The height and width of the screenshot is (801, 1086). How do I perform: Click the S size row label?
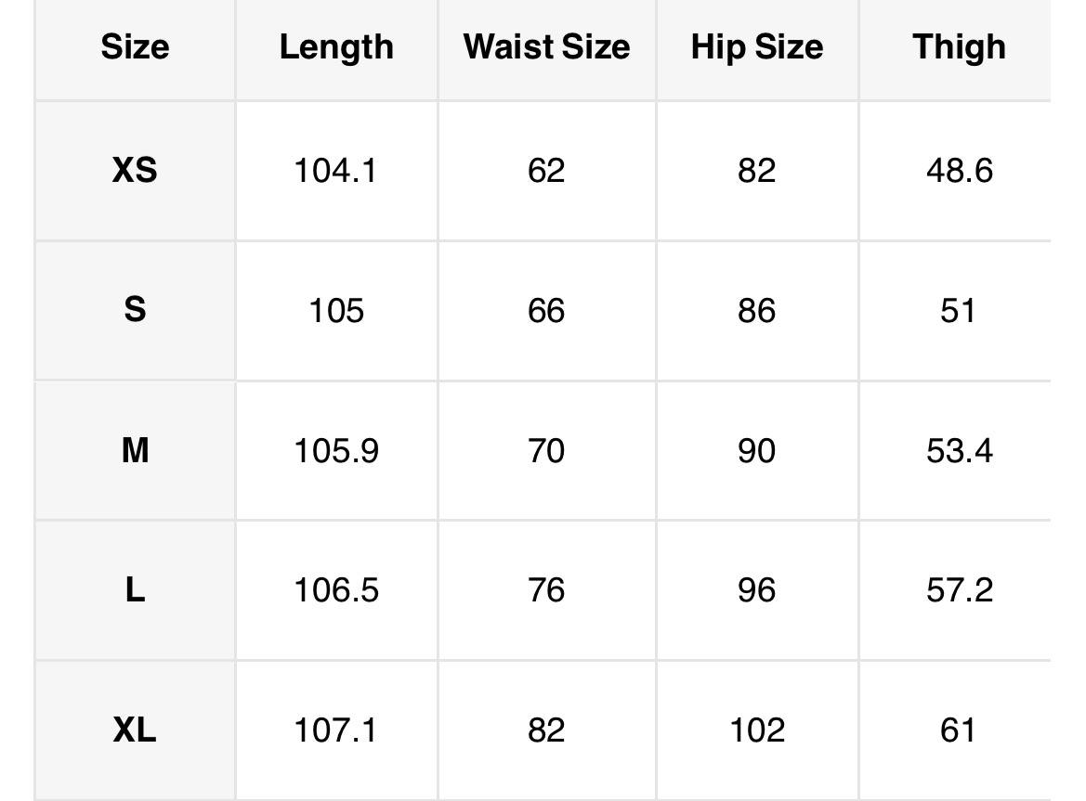pyautogui.click(x=135, y=310)
